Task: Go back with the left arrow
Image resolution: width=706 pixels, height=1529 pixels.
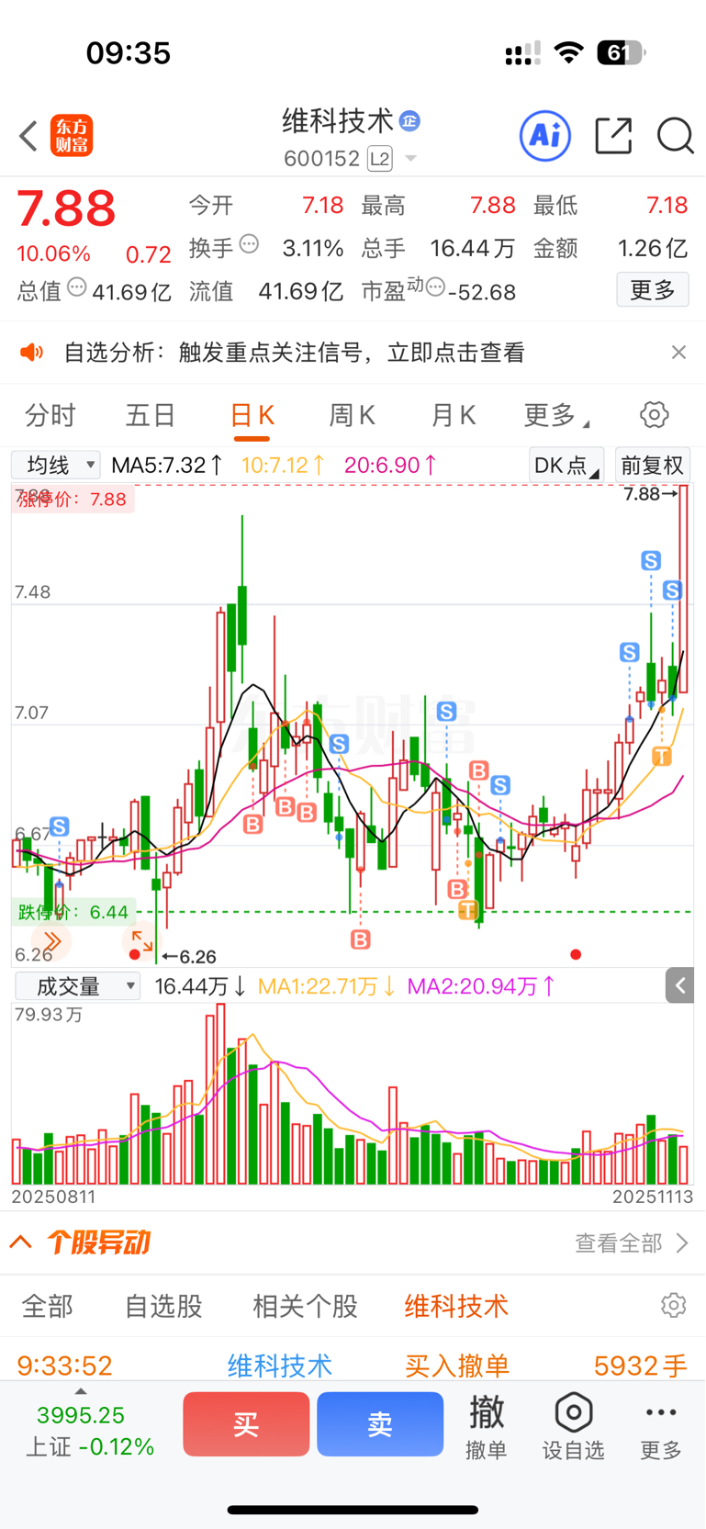Action: coord(28,136)
